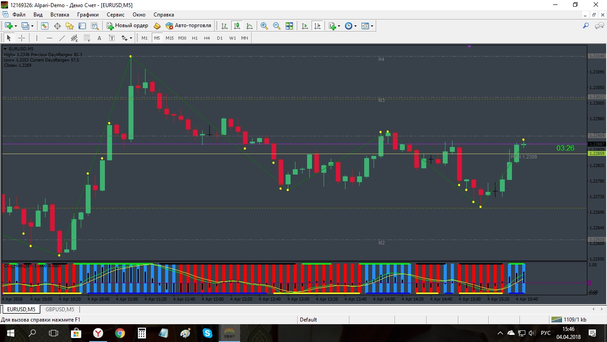Expand the Periods dropdown arrow
The height and width of the screenshot is (342, 607).
tap(356, 26)
